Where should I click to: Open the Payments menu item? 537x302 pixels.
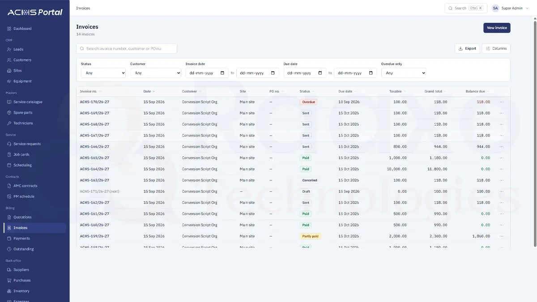[x=35, y=238]
